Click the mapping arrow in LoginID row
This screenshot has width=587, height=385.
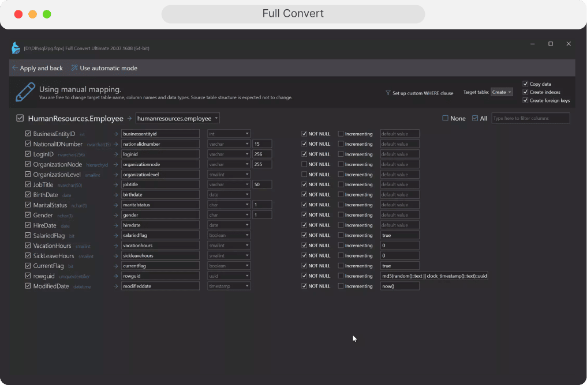pyautogui.click(x=115, y=154)
